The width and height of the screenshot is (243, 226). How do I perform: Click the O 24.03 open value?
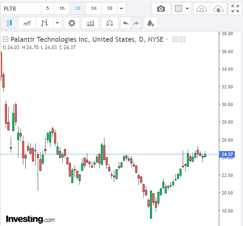click(11, 47)
